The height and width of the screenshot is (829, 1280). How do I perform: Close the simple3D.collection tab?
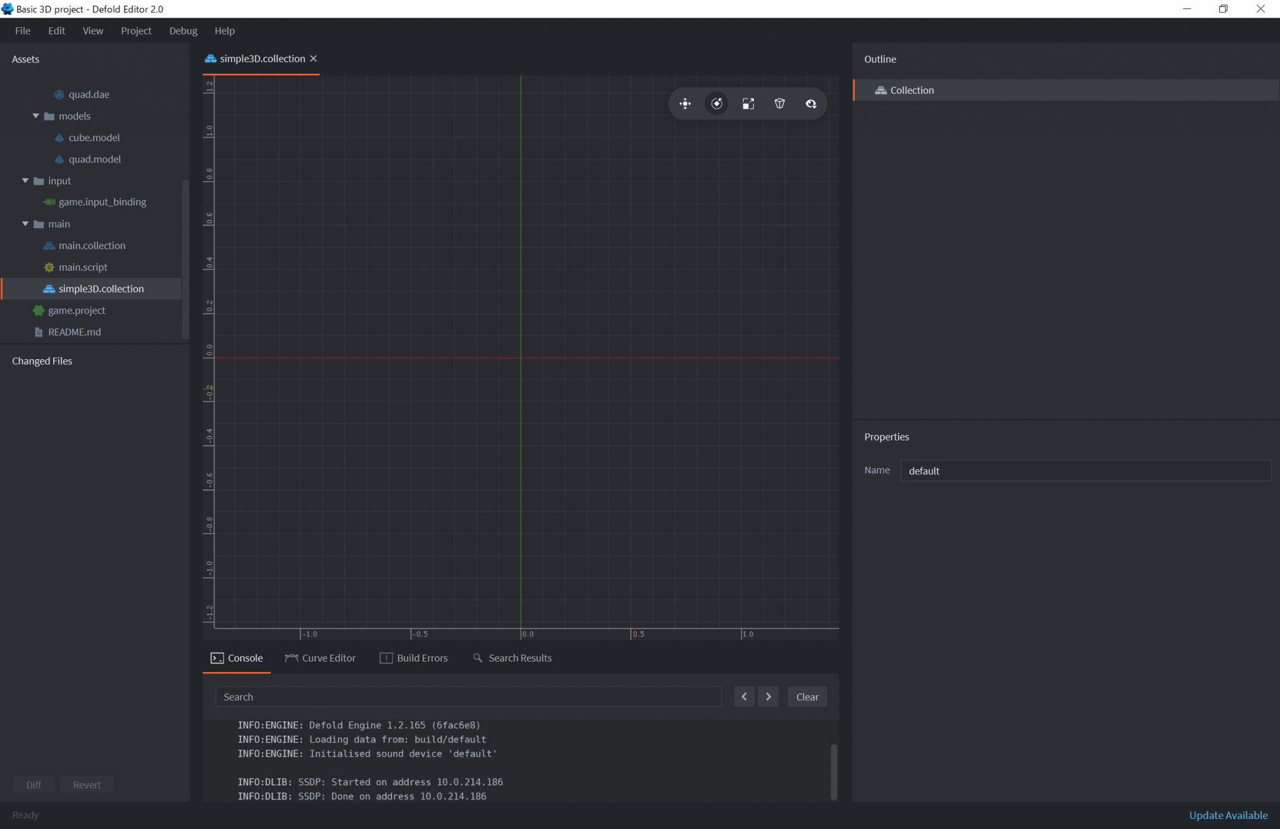tap(314, 59)
